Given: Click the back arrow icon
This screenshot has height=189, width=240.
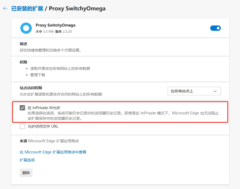Looking at the screenshot, I should coord(5,8).
